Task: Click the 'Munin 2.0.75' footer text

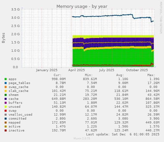Action: pyautogui.click(x=82, y=138)
